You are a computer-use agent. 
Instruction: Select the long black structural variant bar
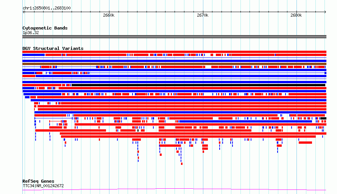tap(198, 85)
